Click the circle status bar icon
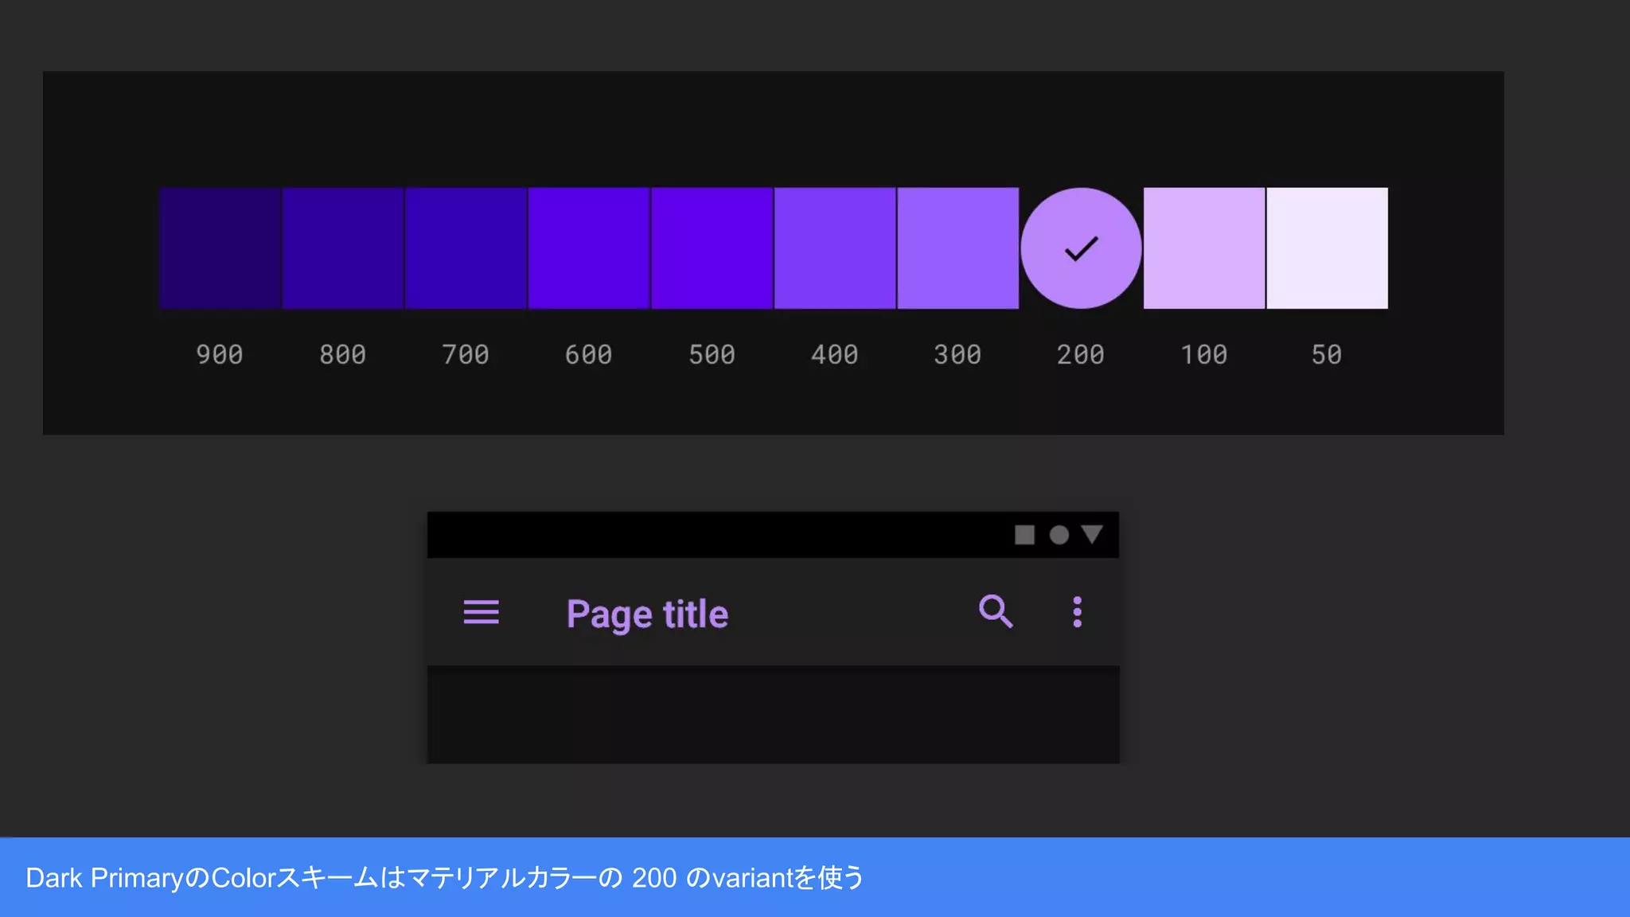Image resolution: width=1630 pixels, height=917 pixels. (1059, 535)
